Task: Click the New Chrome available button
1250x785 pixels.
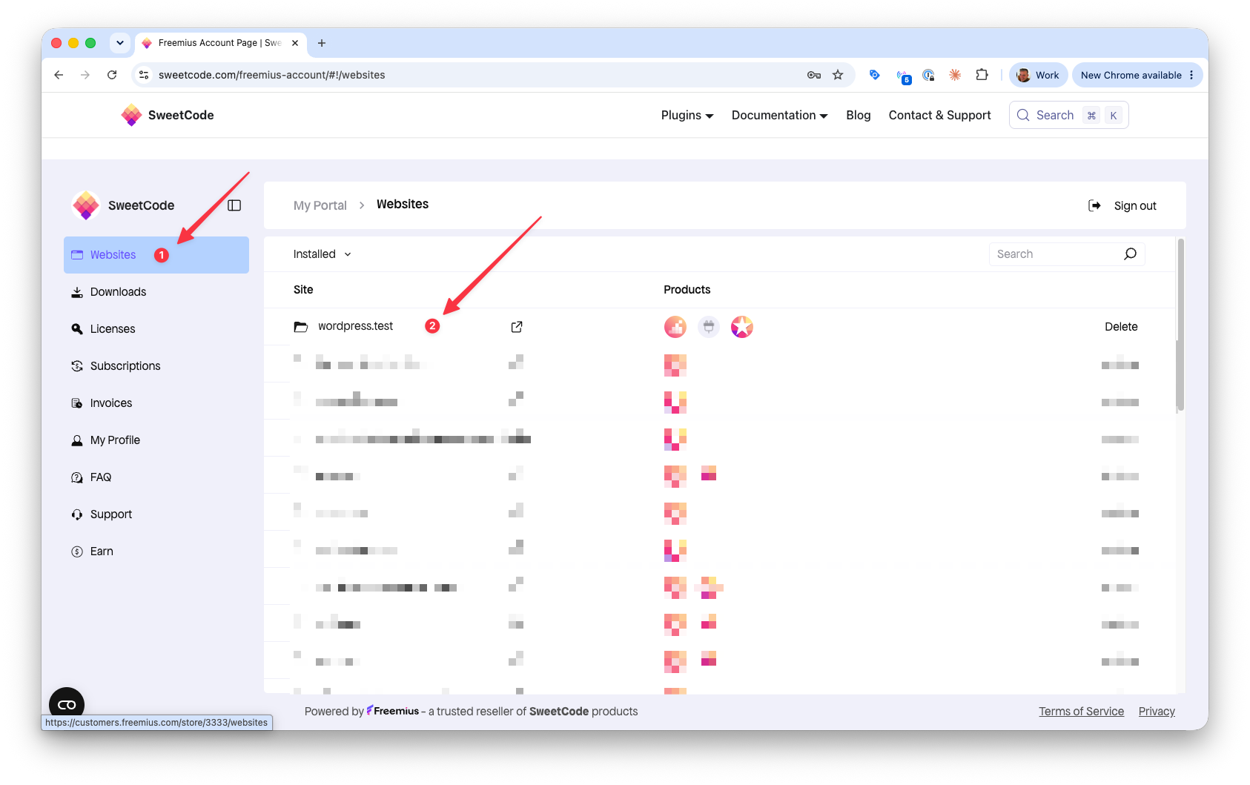Action: coord(1137,75)
